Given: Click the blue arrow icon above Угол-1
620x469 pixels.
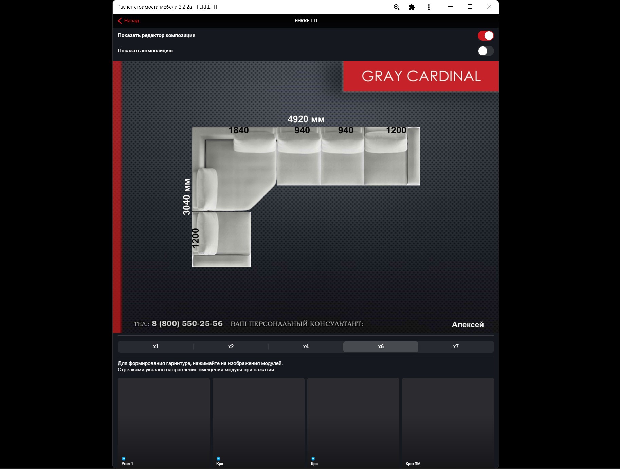Looking at the screenshot, I should tap(124, 459).
